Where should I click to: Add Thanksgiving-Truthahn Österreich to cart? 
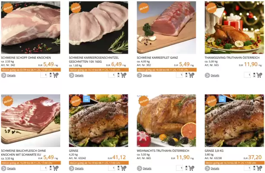pos(259,75)
